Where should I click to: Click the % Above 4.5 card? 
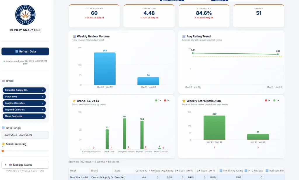(204, 16)
